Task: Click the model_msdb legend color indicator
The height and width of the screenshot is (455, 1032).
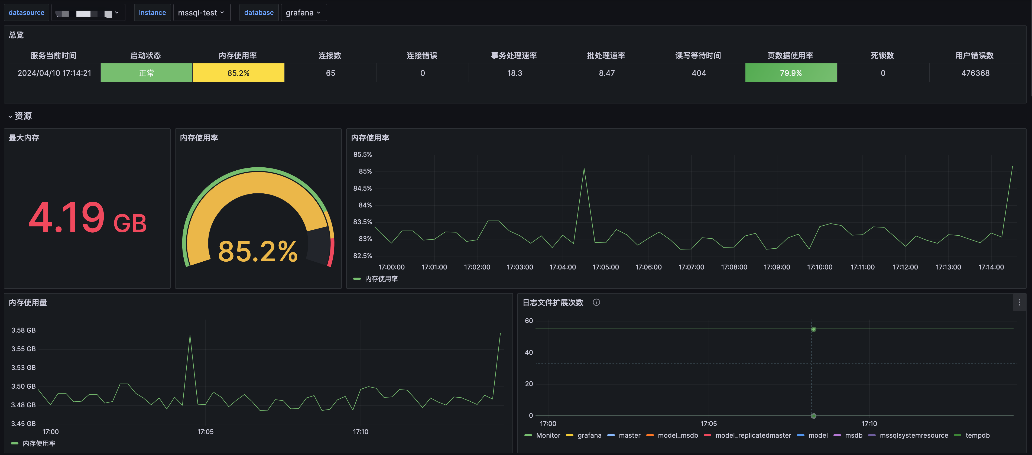Action: 650,435
